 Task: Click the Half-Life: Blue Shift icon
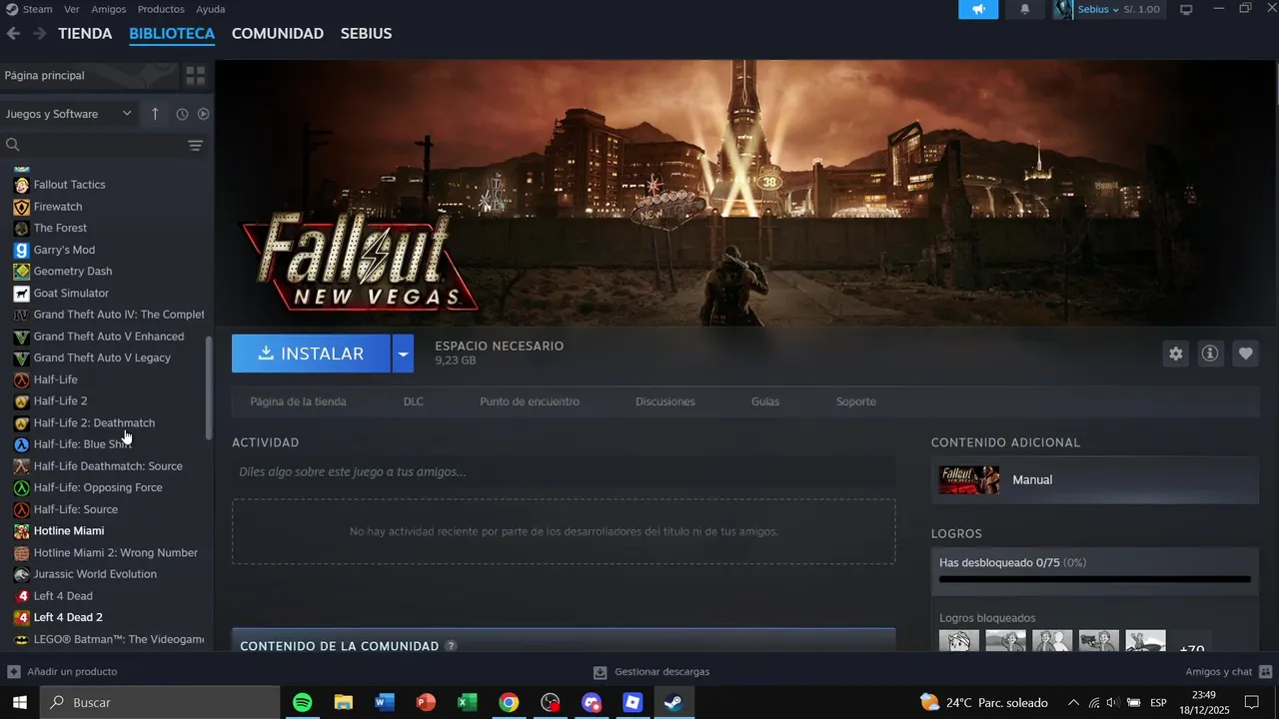click(21, 444)
